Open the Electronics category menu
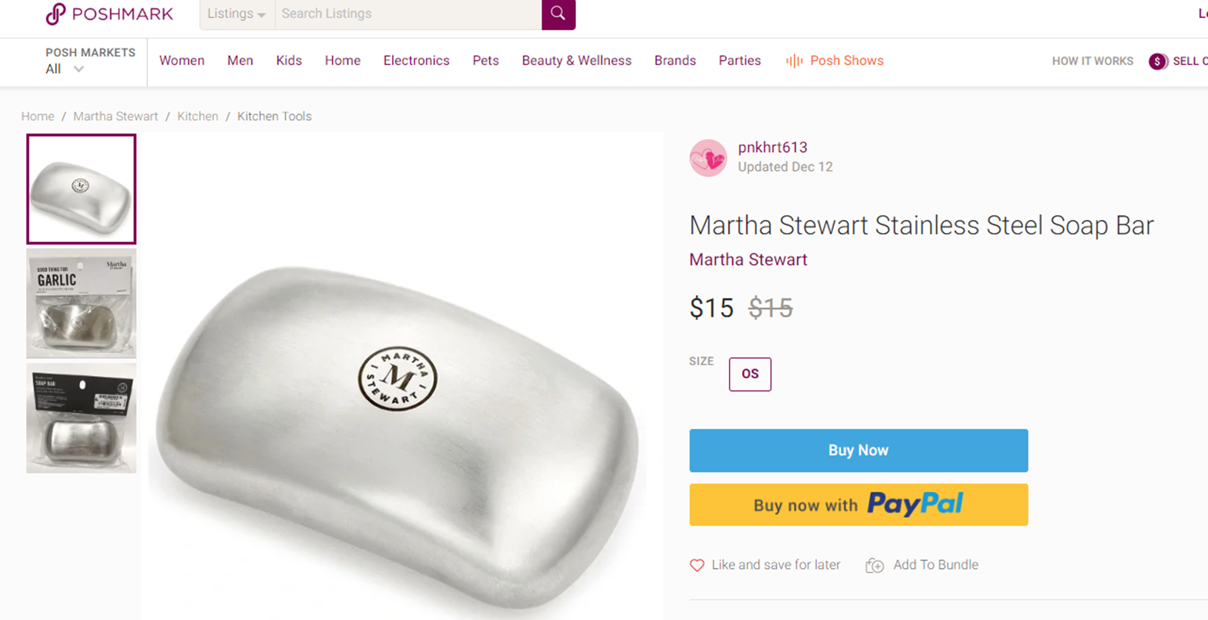 [416, 61]
